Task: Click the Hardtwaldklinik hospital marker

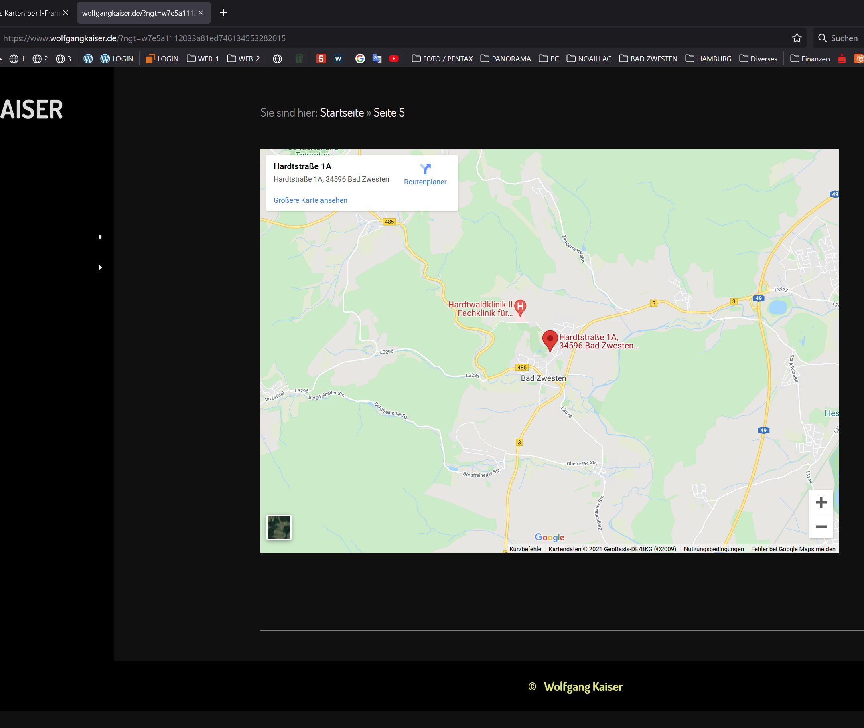Action: coord(520,307)
